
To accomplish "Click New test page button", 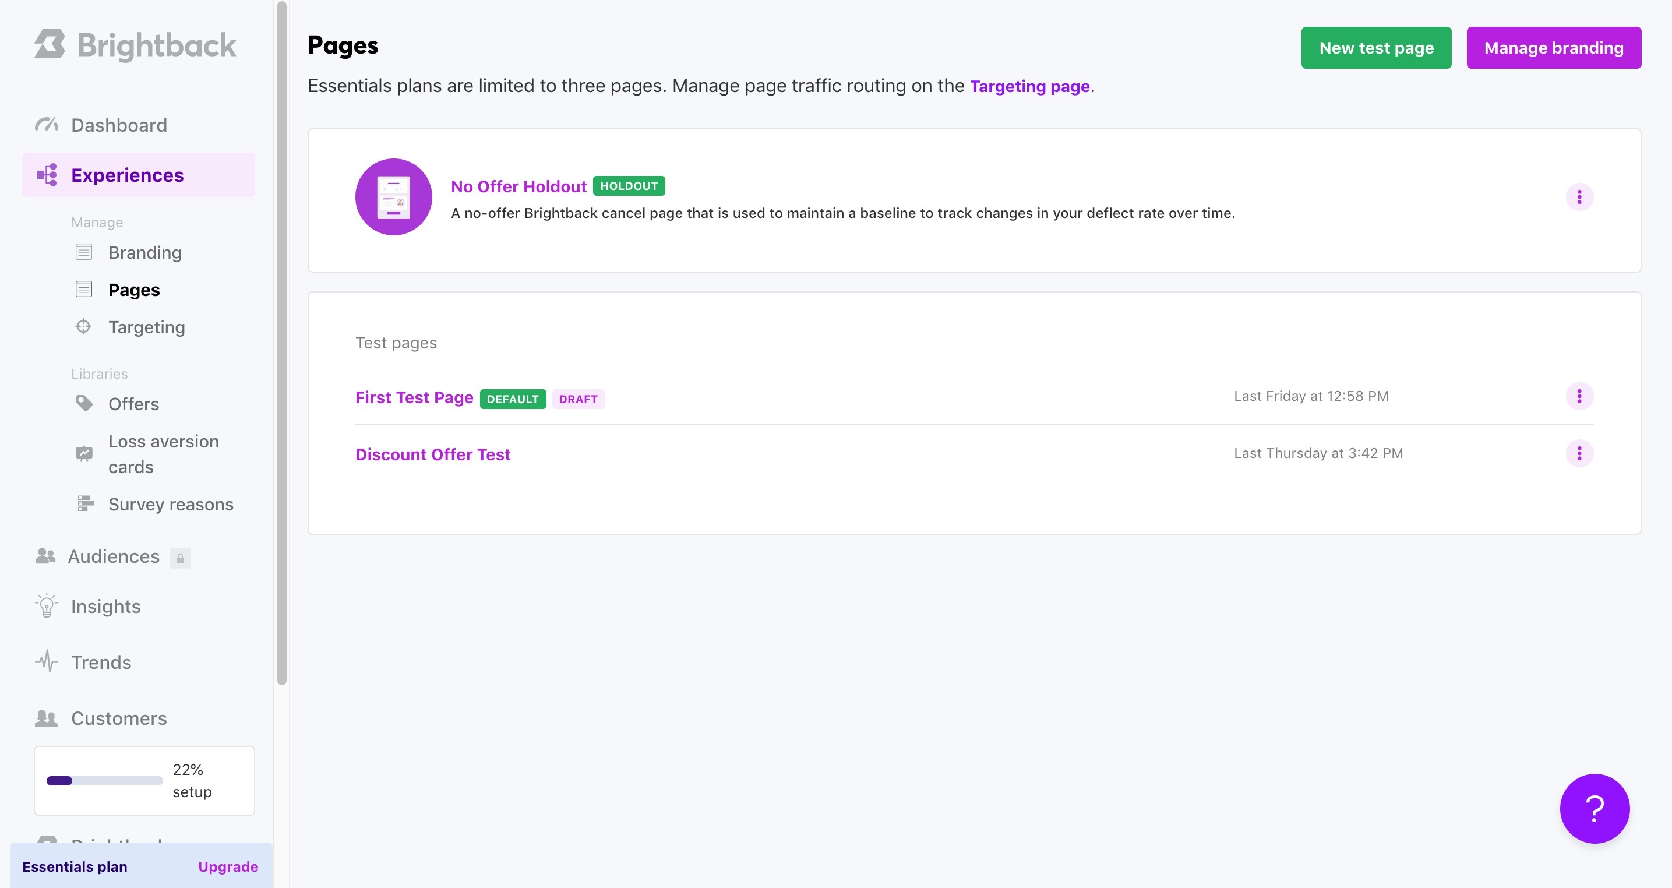I will point(1376,47).
